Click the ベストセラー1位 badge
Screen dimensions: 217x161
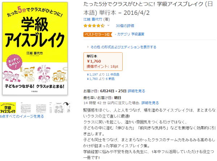pos(98,34)
